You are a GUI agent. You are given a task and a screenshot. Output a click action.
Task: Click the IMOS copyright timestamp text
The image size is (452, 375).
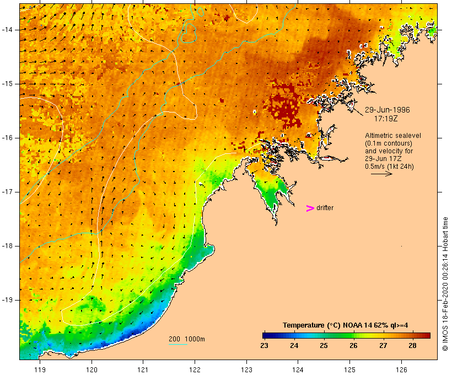[445, 284]
